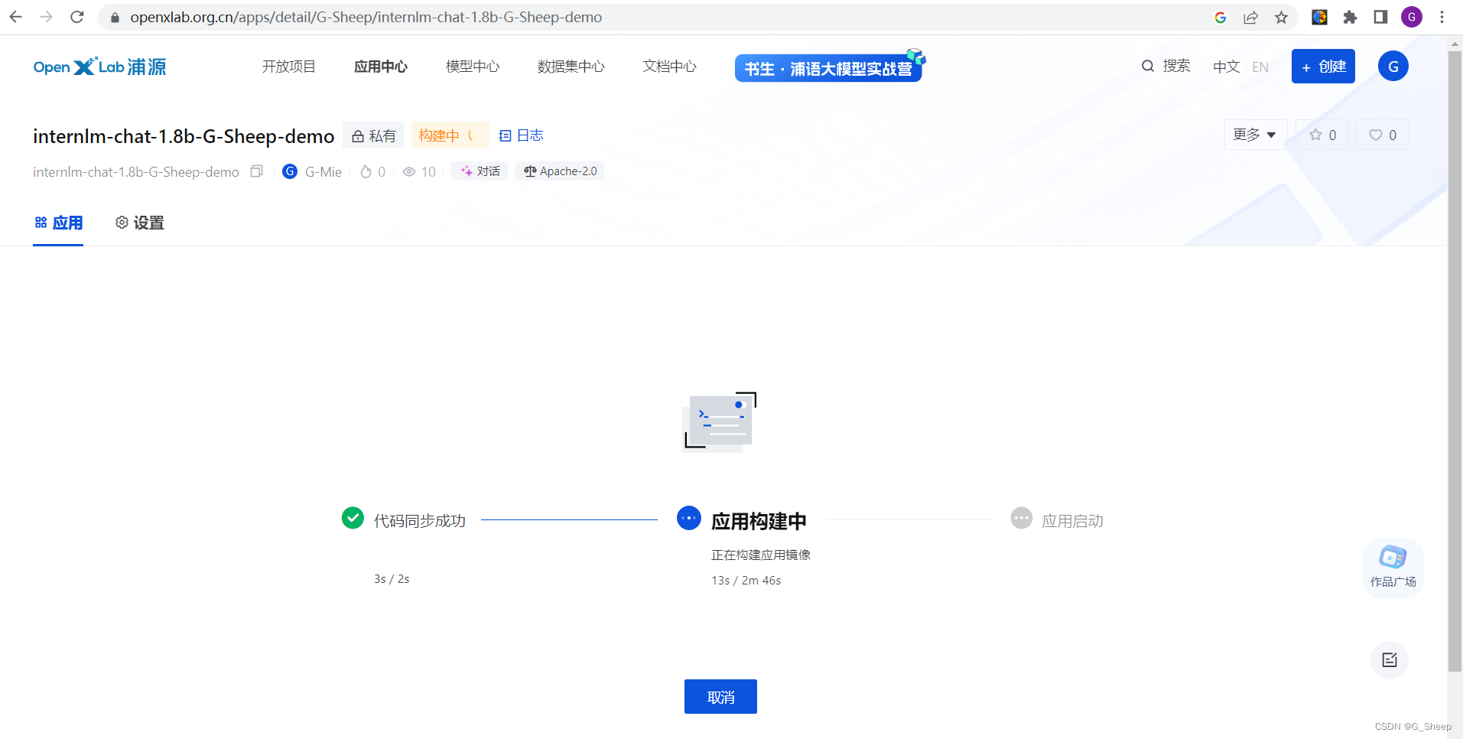The width and height of the screenshot is (1463, 739).
Task: Click the grey 应用启动 step icon
Action: [x=1022, y=518]
